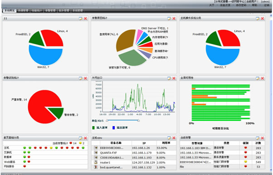Click yellow alarm level icon in 549 row
Image resolution: width=273 pixels, height=175 pixels.
click(245, 161)
